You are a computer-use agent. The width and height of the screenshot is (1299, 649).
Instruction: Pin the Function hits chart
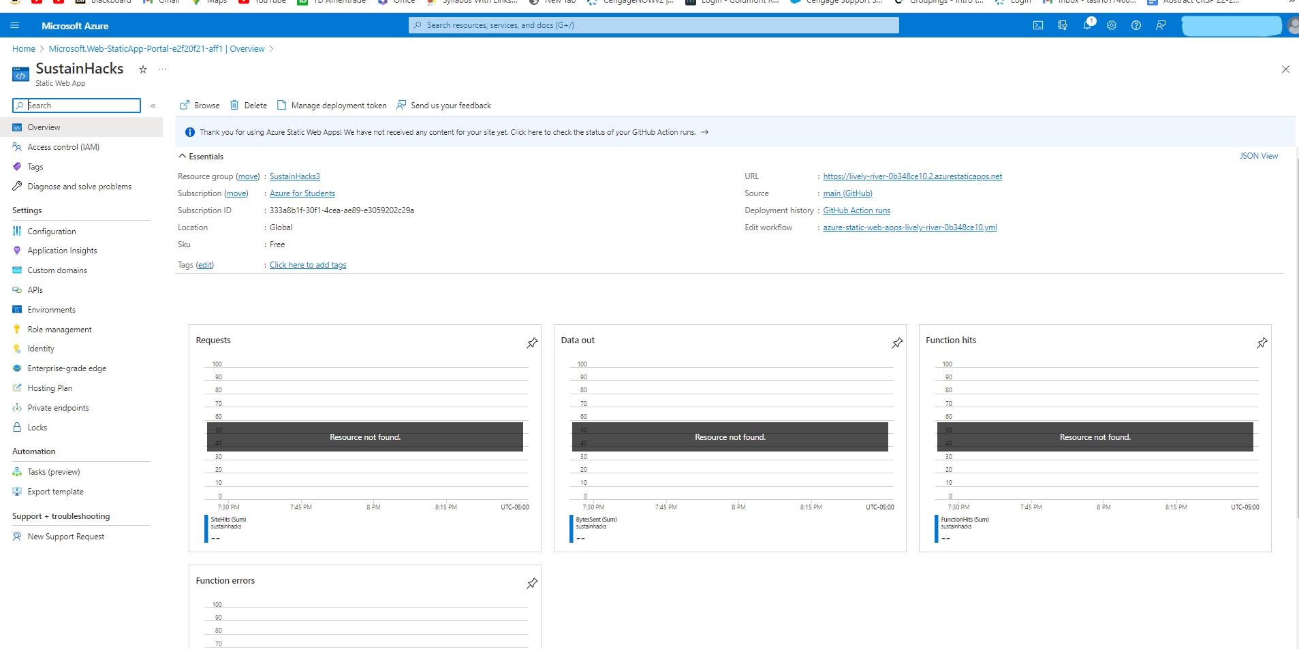click(x=1262, y=343)
